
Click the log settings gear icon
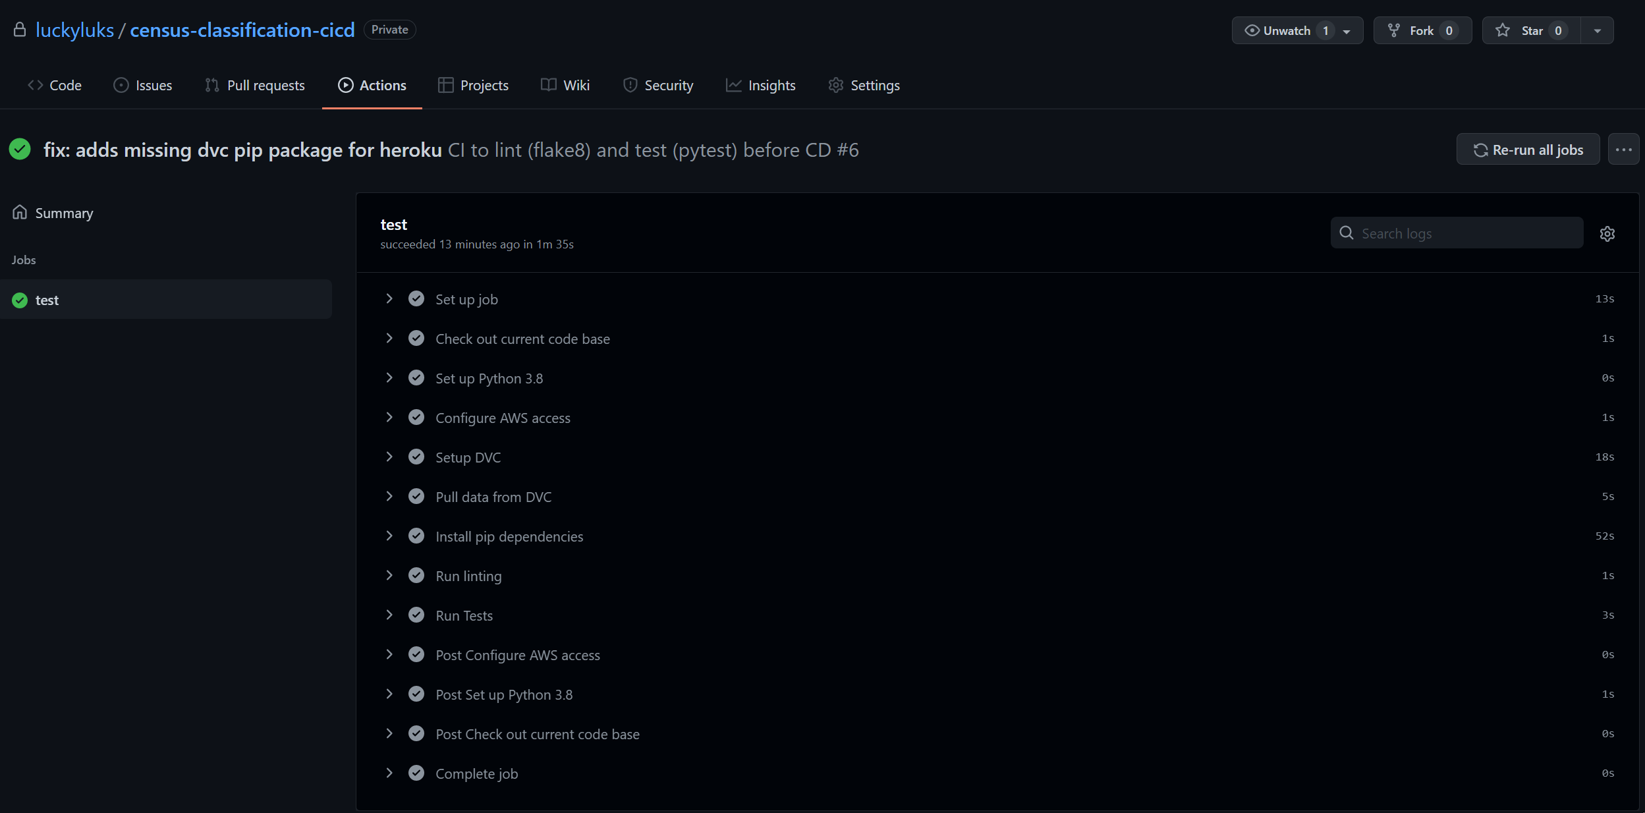1607,234
